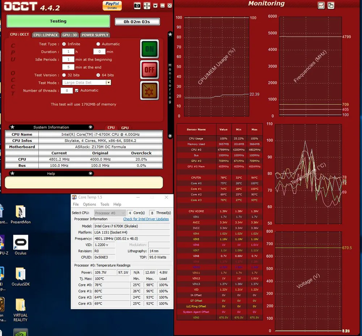Switch to the CPU : LINPACK tab
Screen dimensions: 362x336
[x=46, y=35]
